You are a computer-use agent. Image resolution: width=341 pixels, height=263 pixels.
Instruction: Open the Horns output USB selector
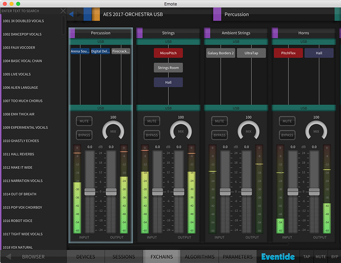click(303, 108)
